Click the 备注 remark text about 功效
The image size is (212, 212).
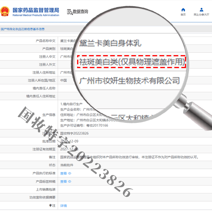pyautogui.click(x=129, y=157)
